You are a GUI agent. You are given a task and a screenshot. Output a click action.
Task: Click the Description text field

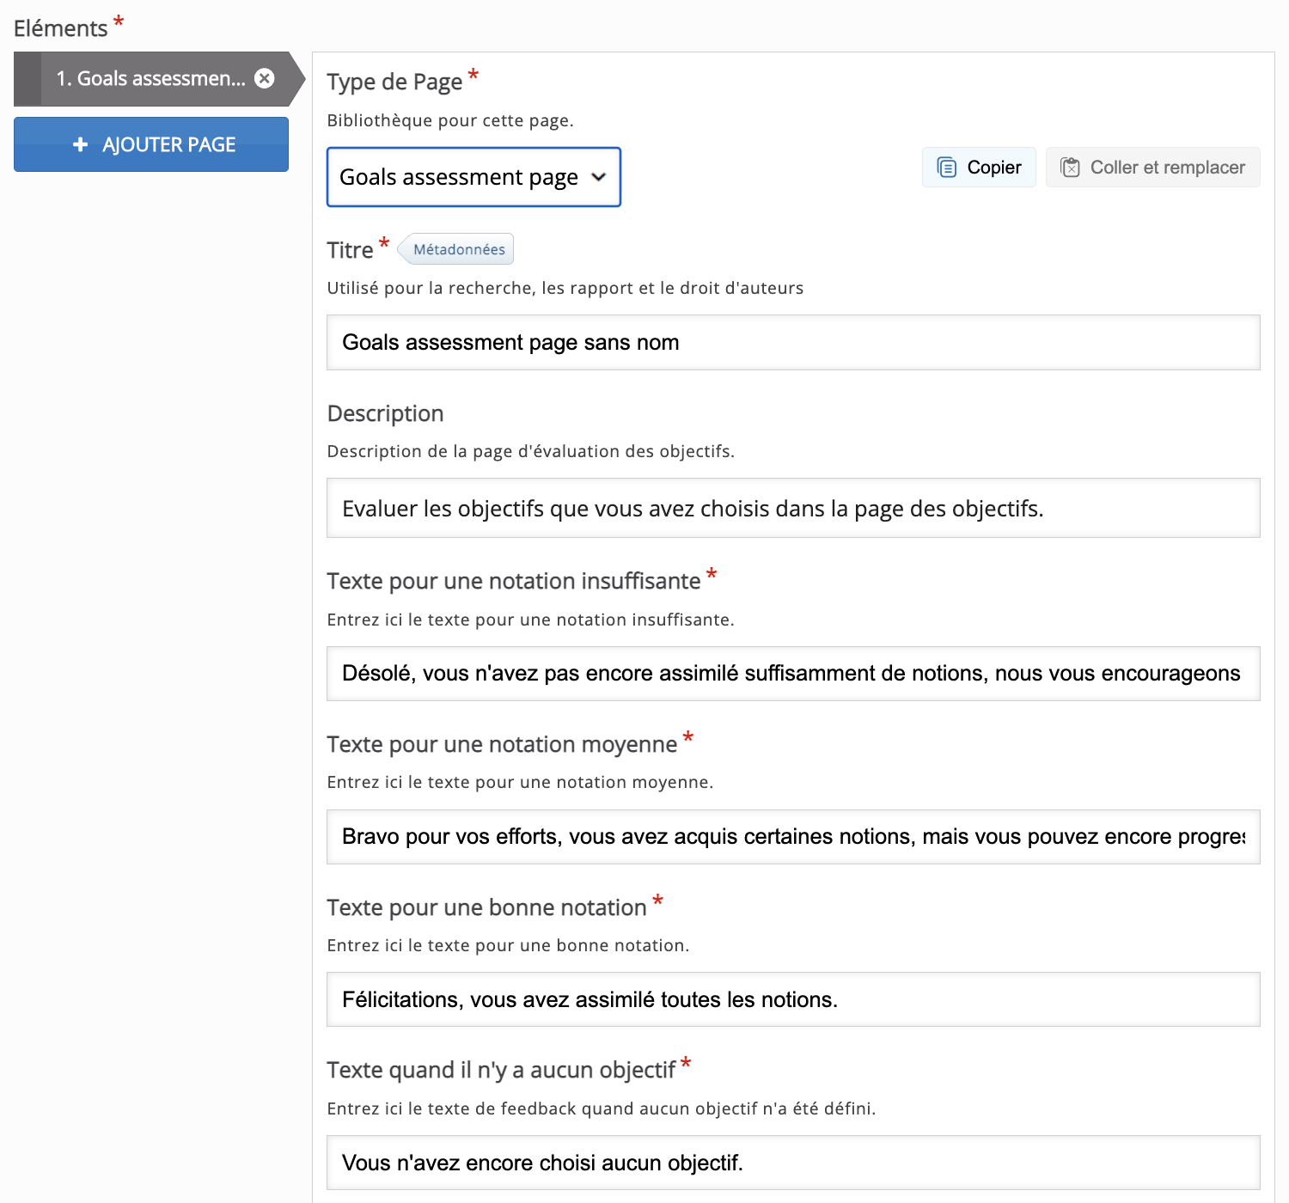(792, 509)
